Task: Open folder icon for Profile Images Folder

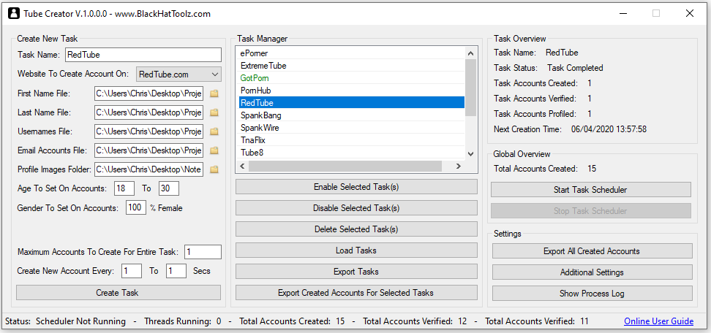Action: 214,169
